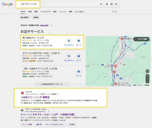Click the ㈲つばめクリーニング map pin
The height and width of the screenshot is (128, 152).
115,66
